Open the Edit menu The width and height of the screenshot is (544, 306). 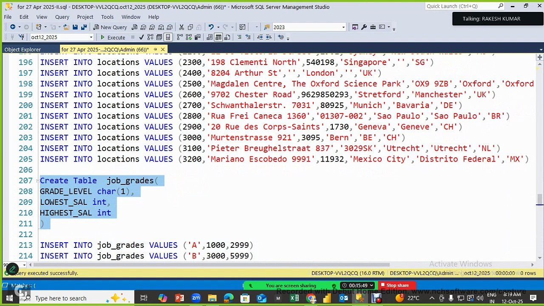(x=24, y=17)
